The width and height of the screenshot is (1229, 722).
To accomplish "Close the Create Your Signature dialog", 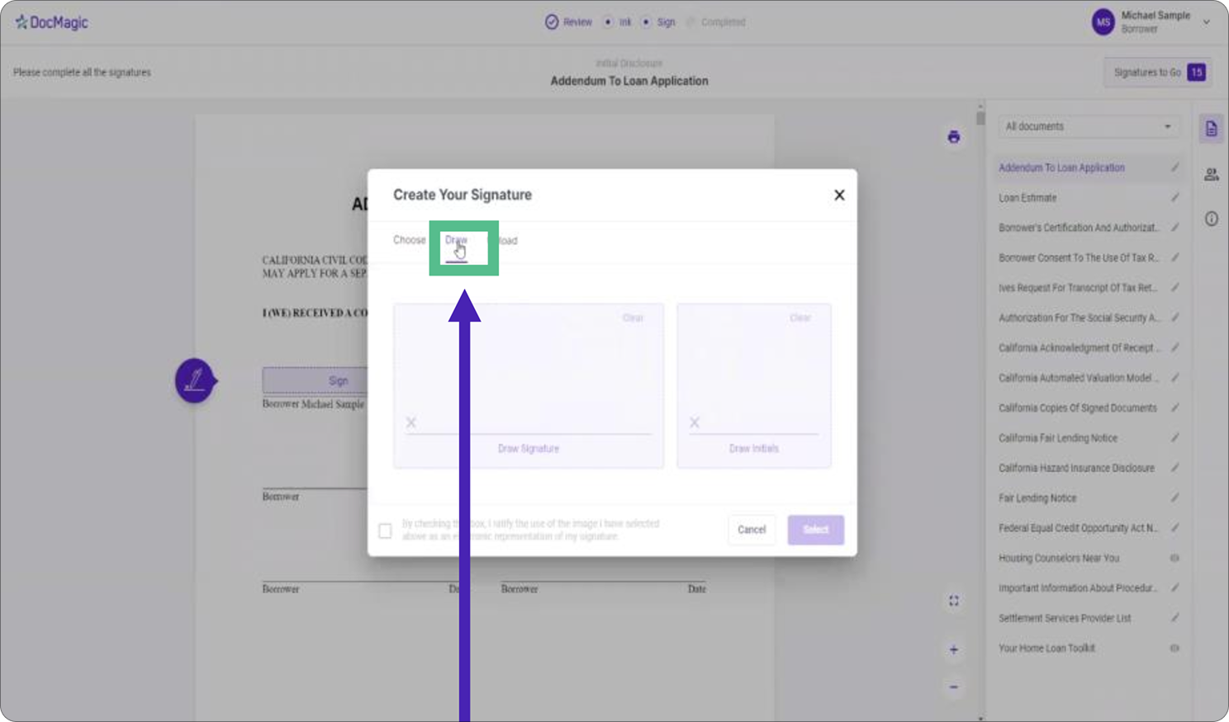I will pyautogui.click(x=838, y=195).
